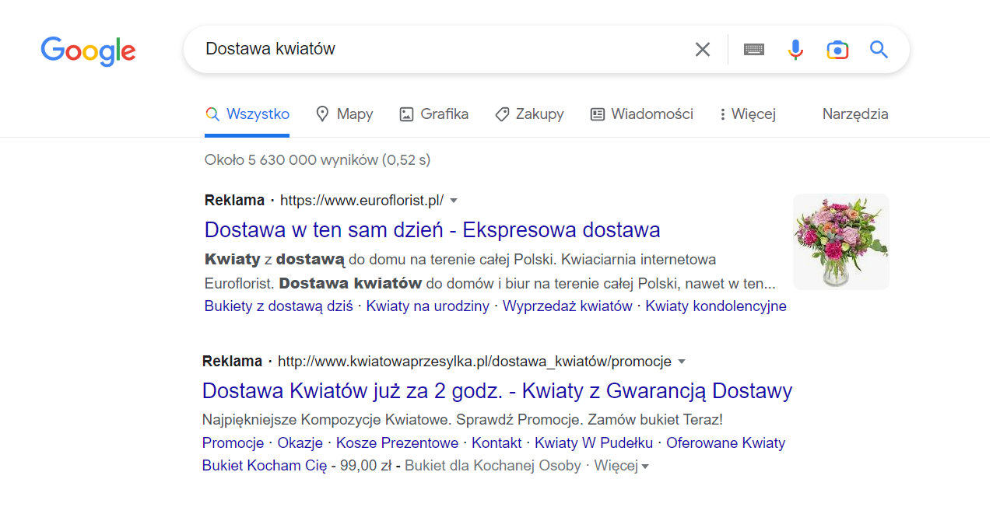
Task: Submit search with magnifying glass icon
Action: coord(879,50)
